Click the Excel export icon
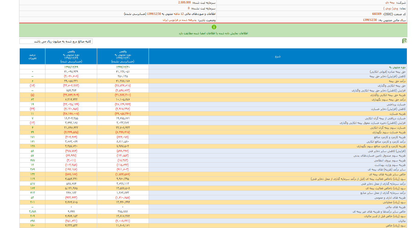418x228 pixels. tap(404, 41)
